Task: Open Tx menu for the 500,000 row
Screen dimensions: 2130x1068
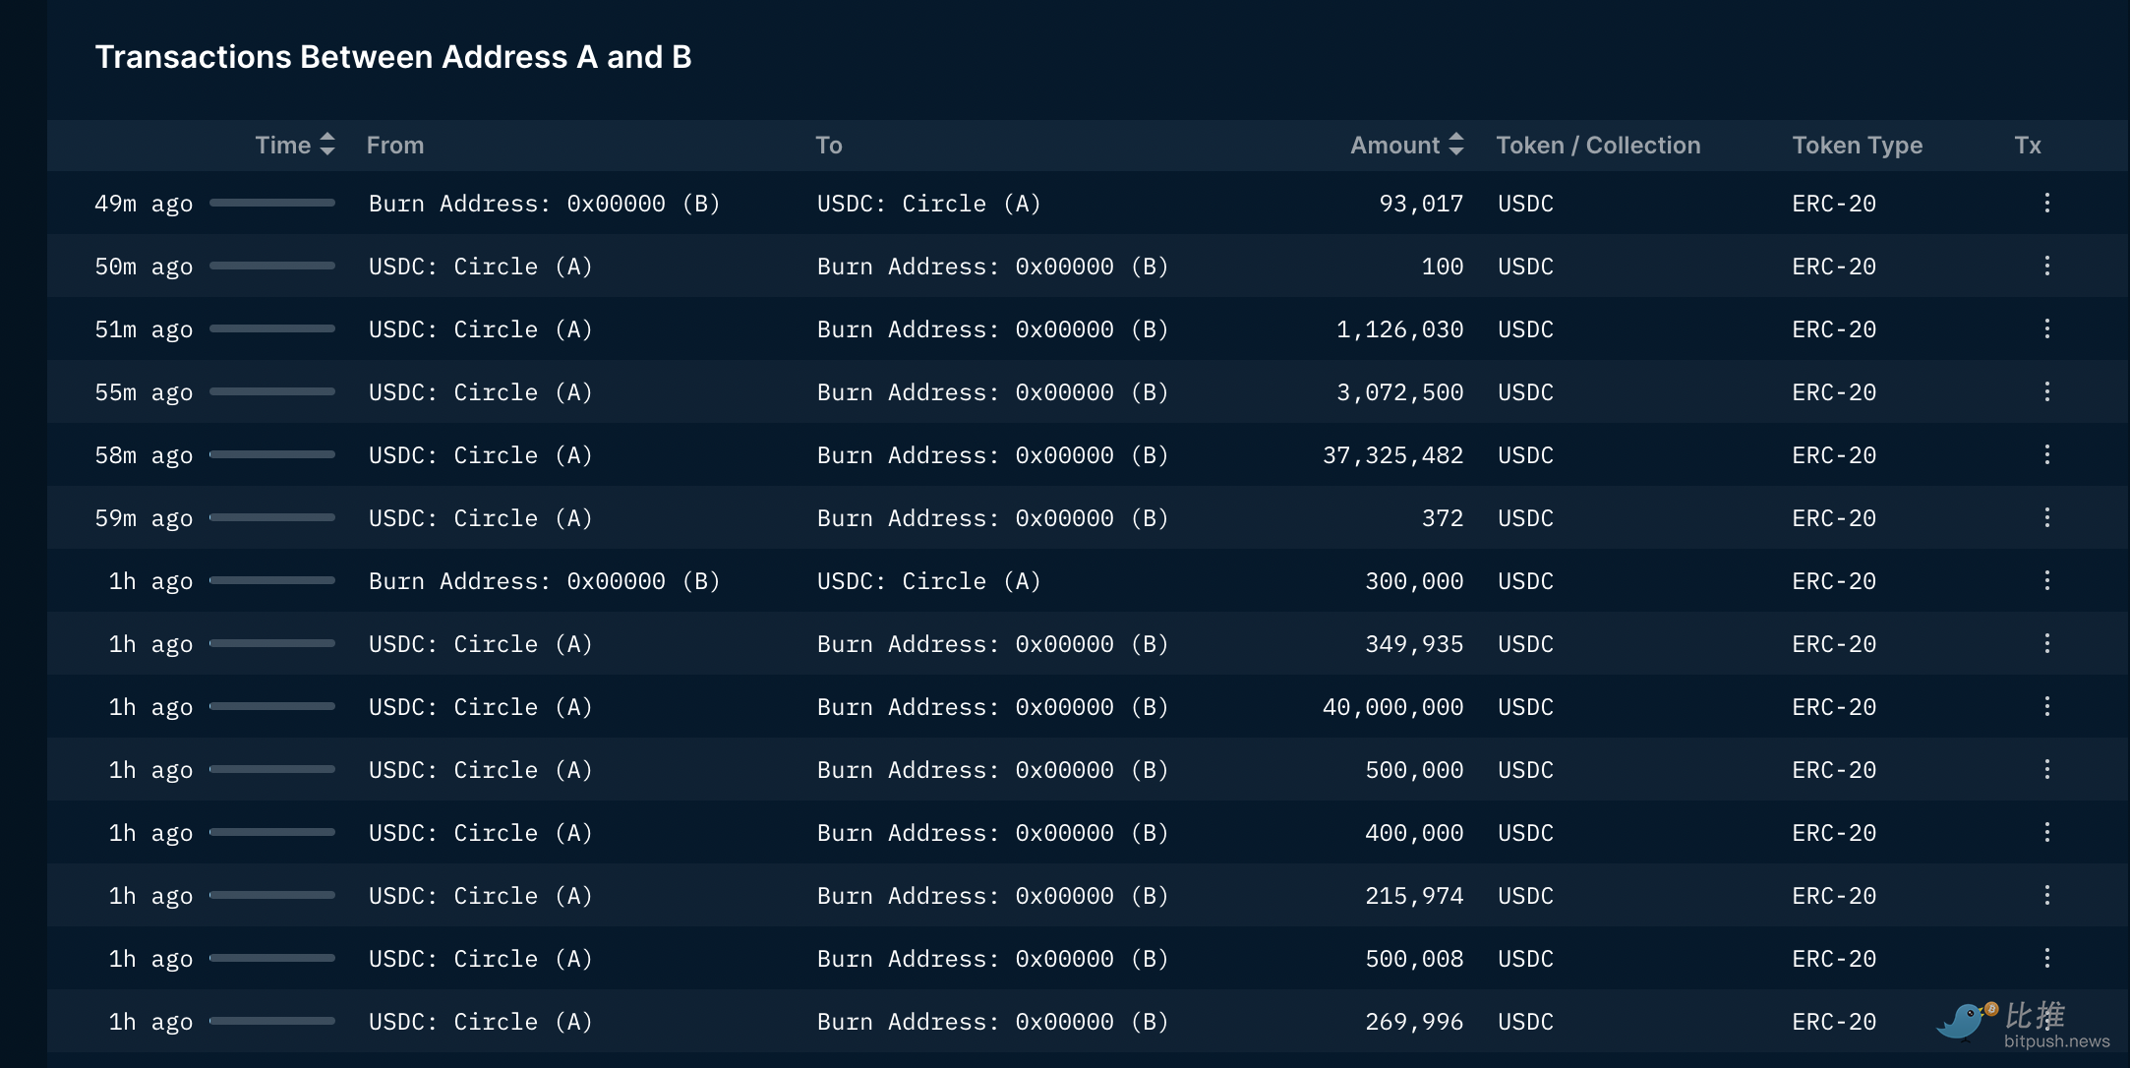Action: (x=2046, y=769)
